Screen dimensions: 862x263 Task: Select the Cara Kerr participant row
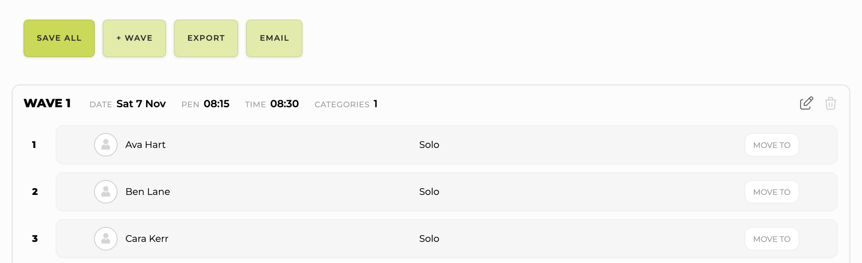(x=447, y=239)
